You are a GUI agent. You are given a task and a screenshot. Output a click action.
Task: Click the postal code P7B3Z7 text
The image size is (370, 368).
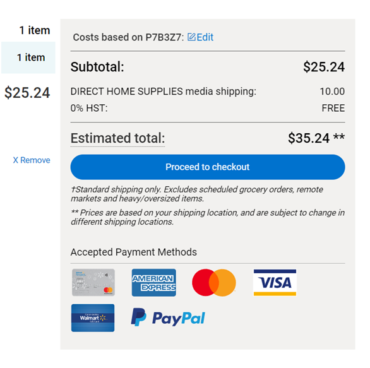tap(164, 37)
